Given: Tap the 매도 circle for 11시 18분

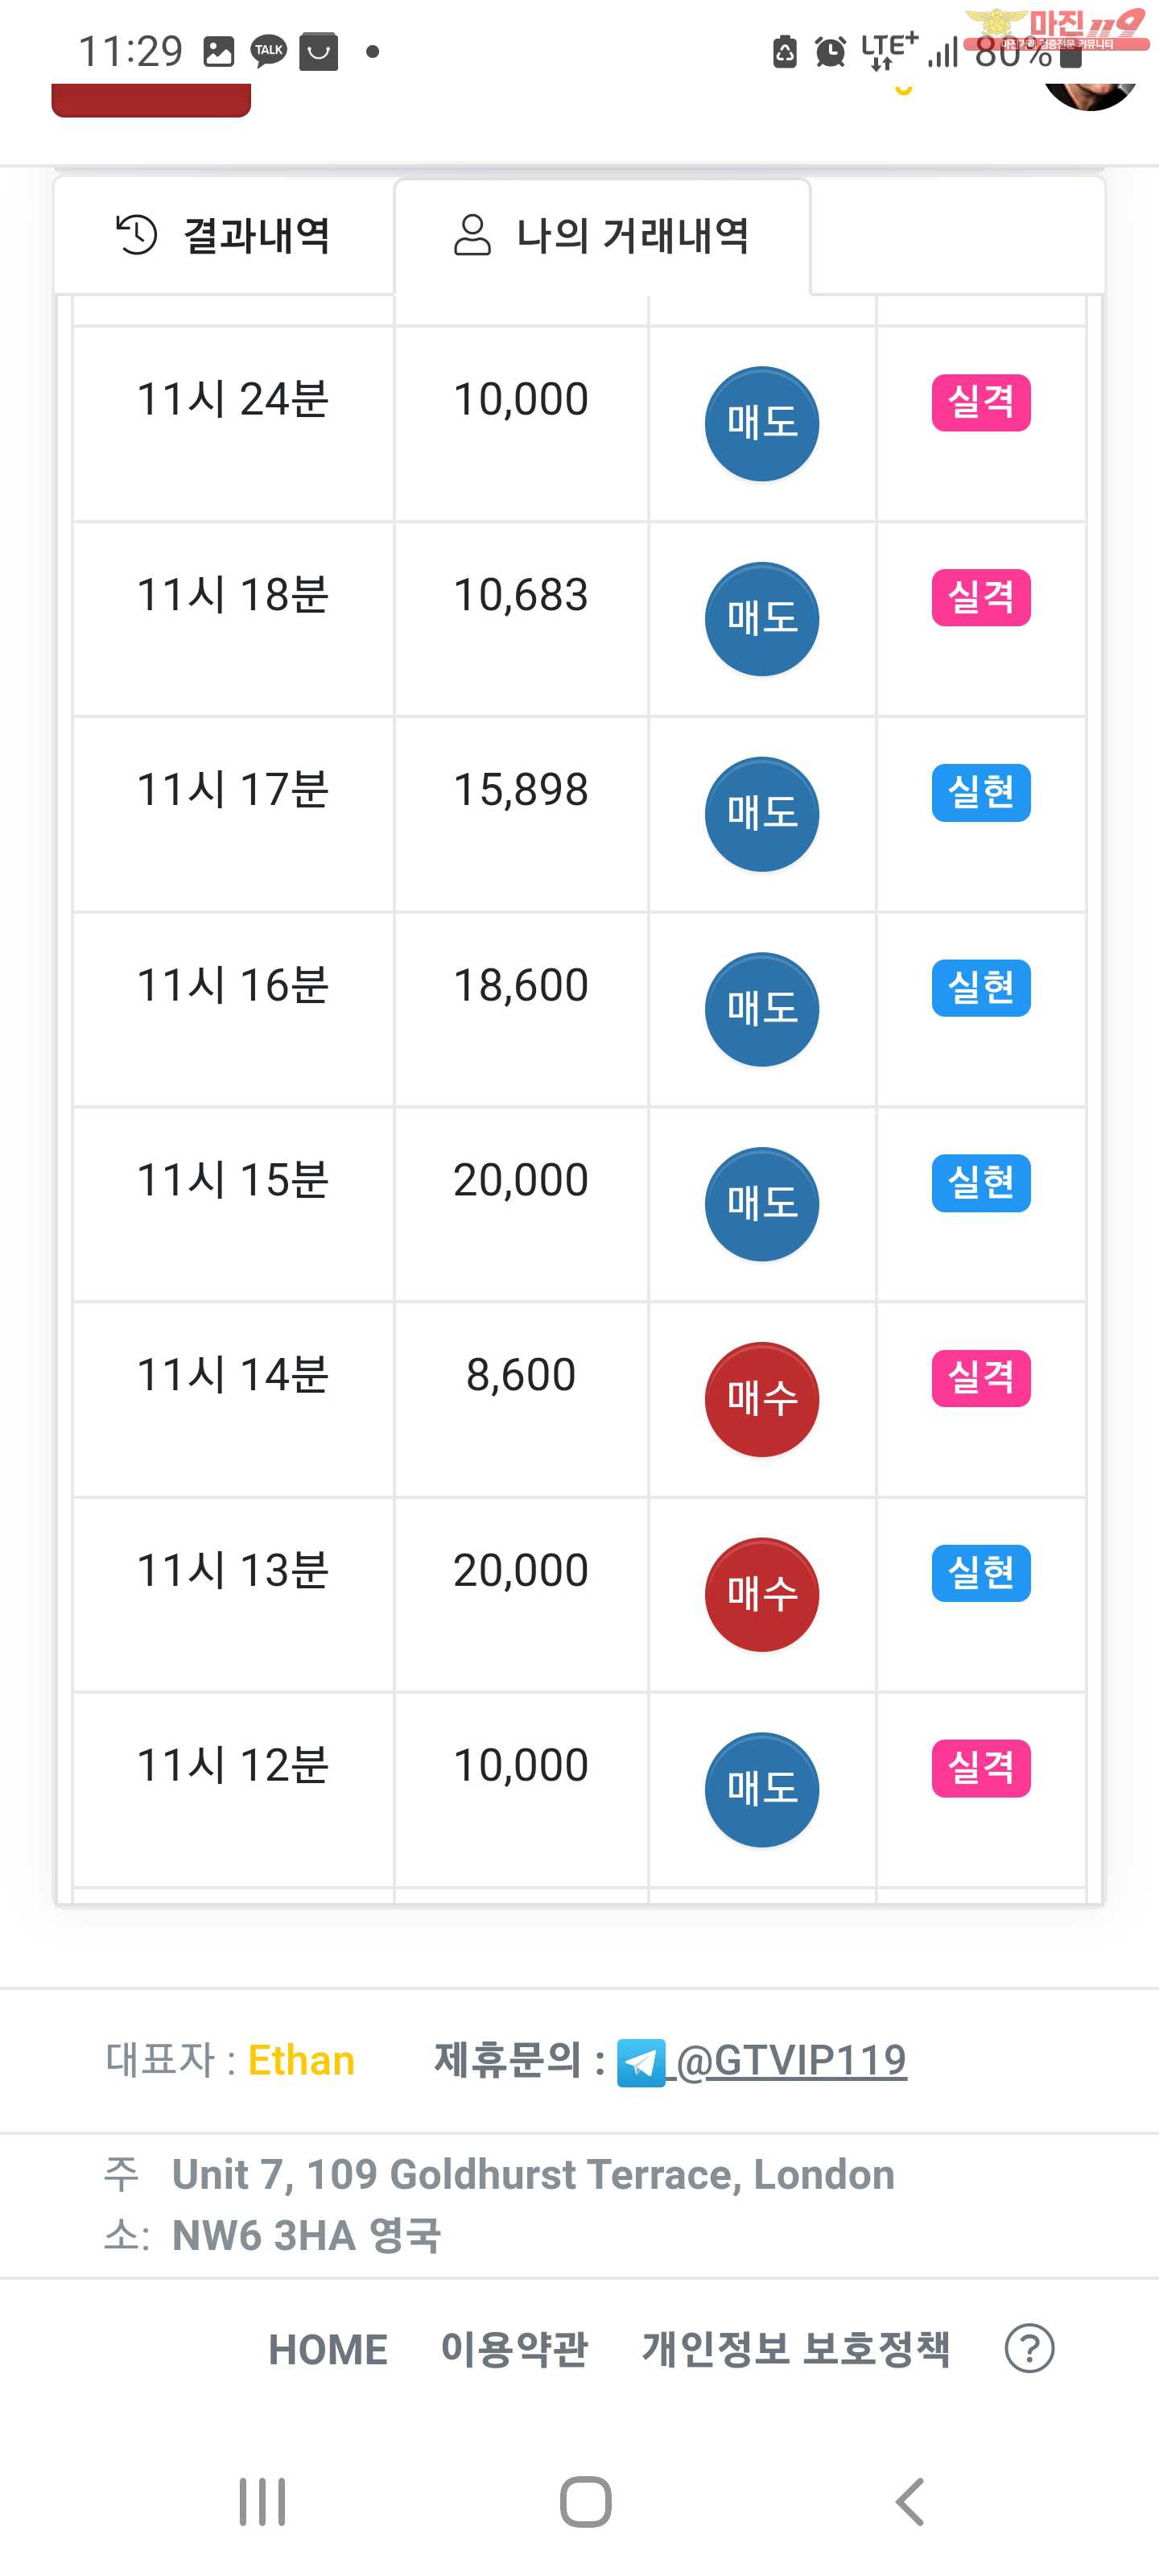Looking at the screenshot, I should coord(762,619).
